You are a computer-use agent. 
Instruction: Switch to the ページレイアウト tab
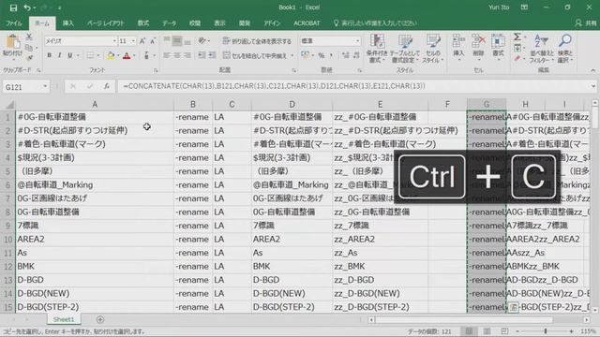pos(105,23)
